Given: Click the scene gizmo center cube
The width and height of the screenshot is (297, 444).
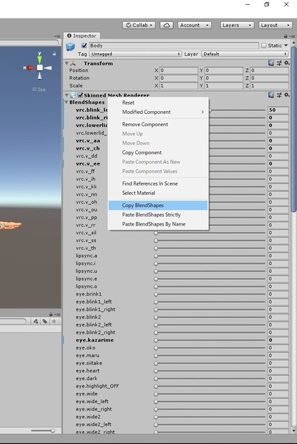Looking at the screenshot, I should tap(39, 67).
